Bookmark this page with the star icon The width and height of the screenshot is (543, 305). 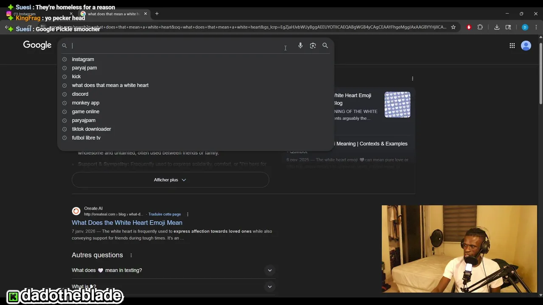click(x=453, y=27)
